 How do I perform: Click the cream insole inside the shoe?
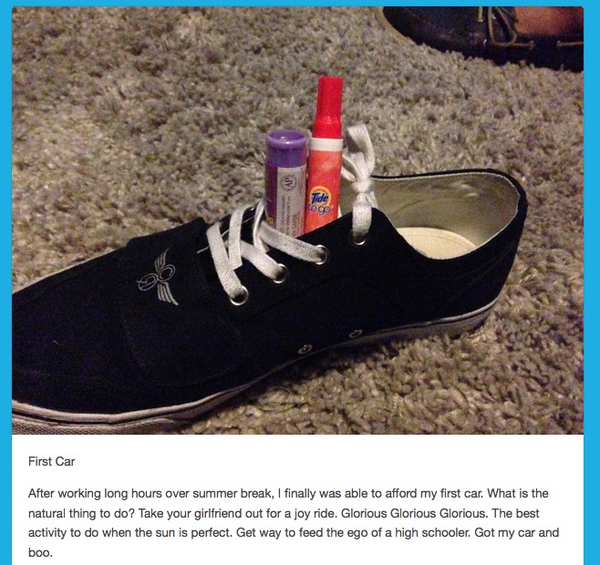pos(436,242)
